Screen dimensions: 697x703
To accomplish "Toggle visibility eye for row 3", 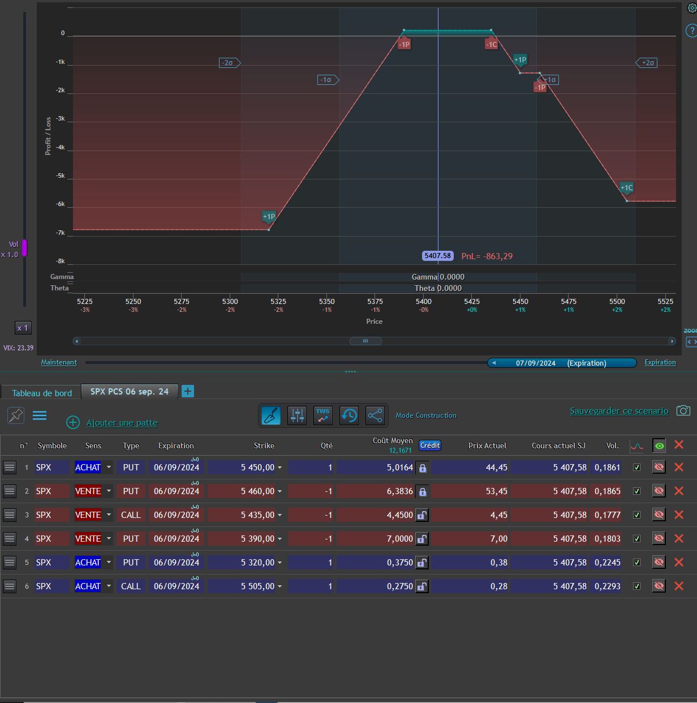I will click(659, 515).
